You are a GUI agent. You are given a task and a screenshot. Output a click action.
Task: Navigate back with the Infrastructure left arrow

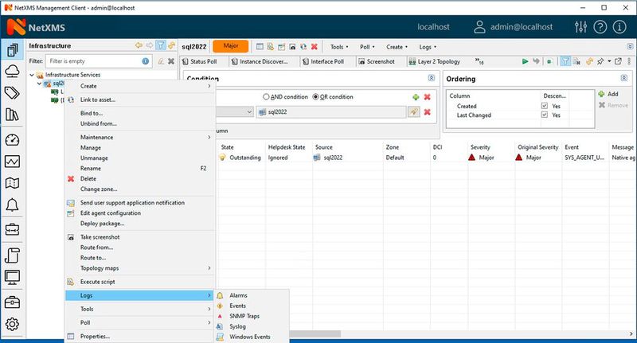tap(139, 45)
